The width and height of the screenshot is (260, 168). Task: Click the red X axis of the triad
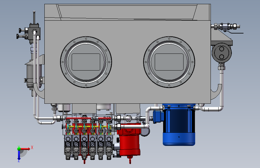pos(25,149)
